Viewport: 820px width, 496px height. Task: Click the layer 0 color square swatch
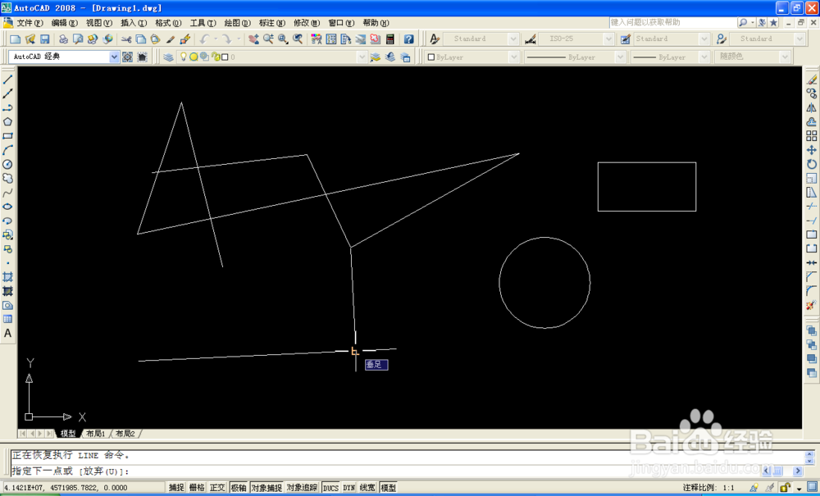click(225, 57)
